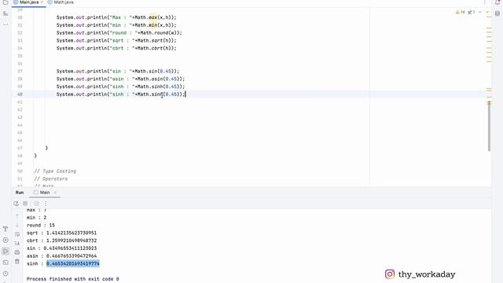
Task: Rerun Main with the rerun icon
Action: coord(16,204)
